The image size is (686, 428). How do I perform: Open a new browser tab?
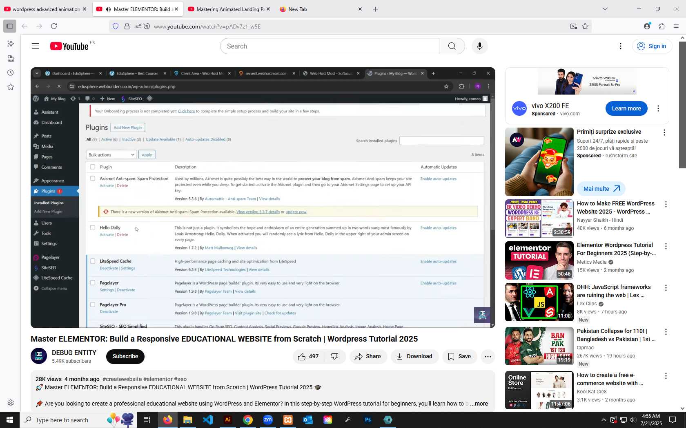pyautogui.click(x=375, y=9)
